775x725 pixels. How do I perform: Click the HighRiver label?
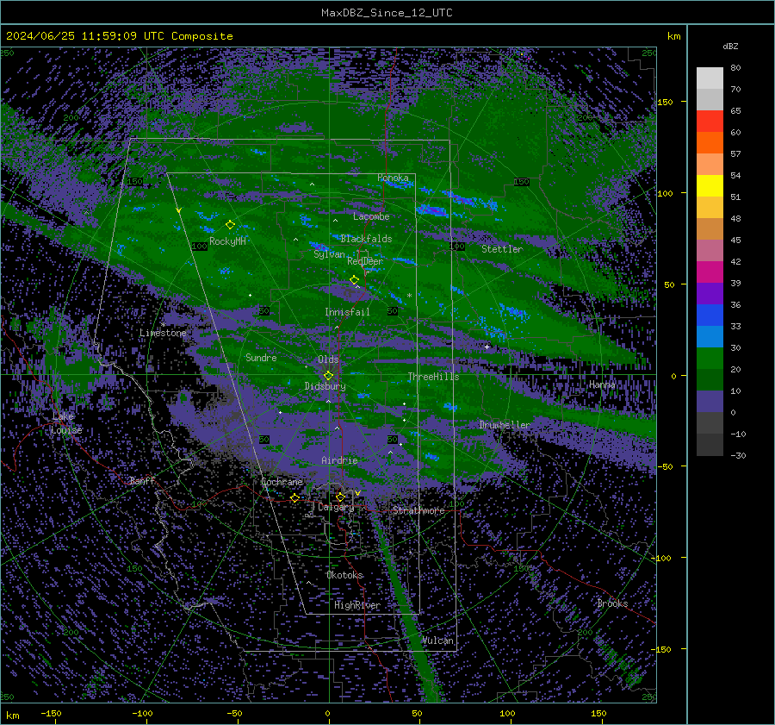(x=357, y=605)
